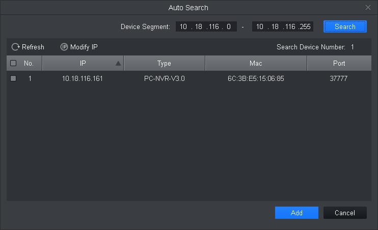Cancel the Auto Search dialog
The image size is (378, 230).
[345, 213]
